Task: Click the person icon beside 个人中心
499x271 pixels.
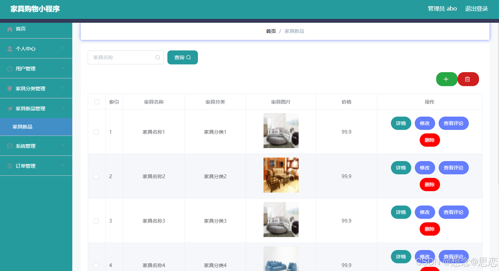Action: point(10,49)
